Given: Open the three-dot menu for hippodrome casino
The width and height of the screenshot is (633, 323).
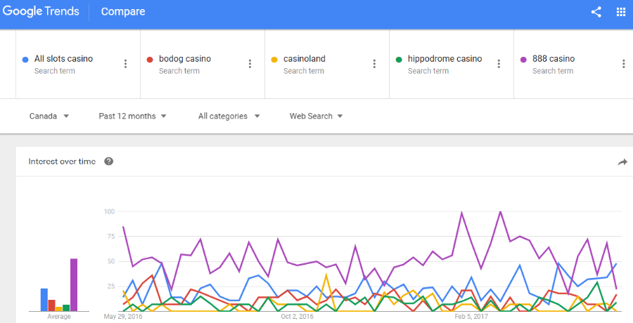Looking at the screenshot, I should (x=499, y=64).
